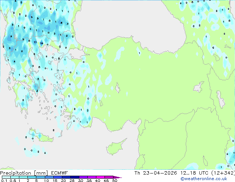The height and width of the screenshot is (182, 235).
Task: Click the 25–30 mm dark navy legend box
Action: pyautogui.click(x=75, y=177)
